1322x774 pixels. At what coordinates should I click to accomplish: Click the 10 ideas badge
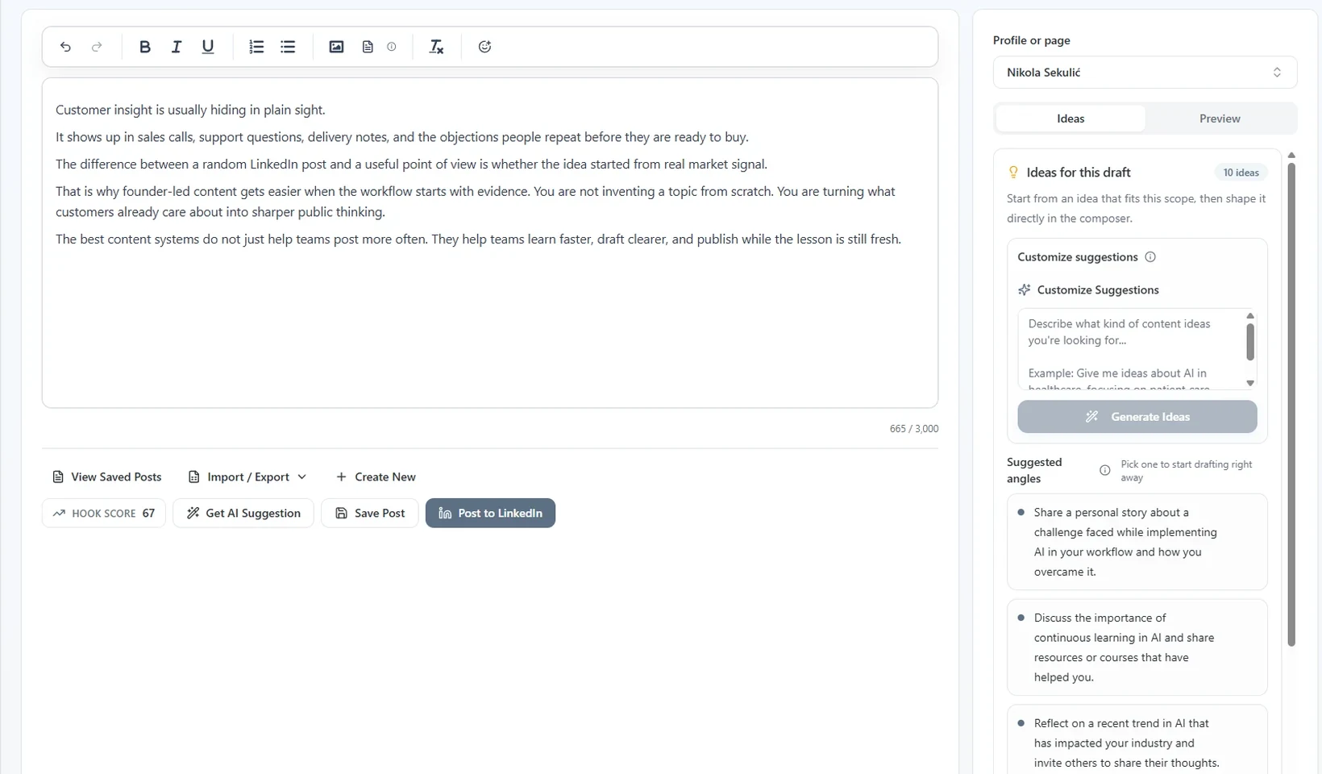click(1241, 173)
